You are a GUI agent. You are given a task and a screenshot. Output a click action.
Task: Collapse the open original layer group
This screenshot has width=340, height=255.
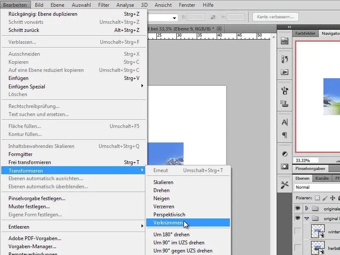306,218
